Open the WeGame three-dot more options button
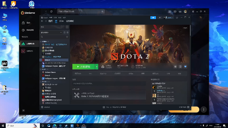The image size is (228, 128). (x=203, y=110)
